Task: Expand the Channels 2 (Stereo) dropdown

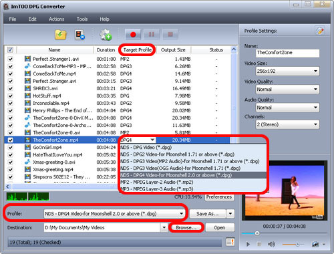Action: pyautogui.click(x=287, y=124)
